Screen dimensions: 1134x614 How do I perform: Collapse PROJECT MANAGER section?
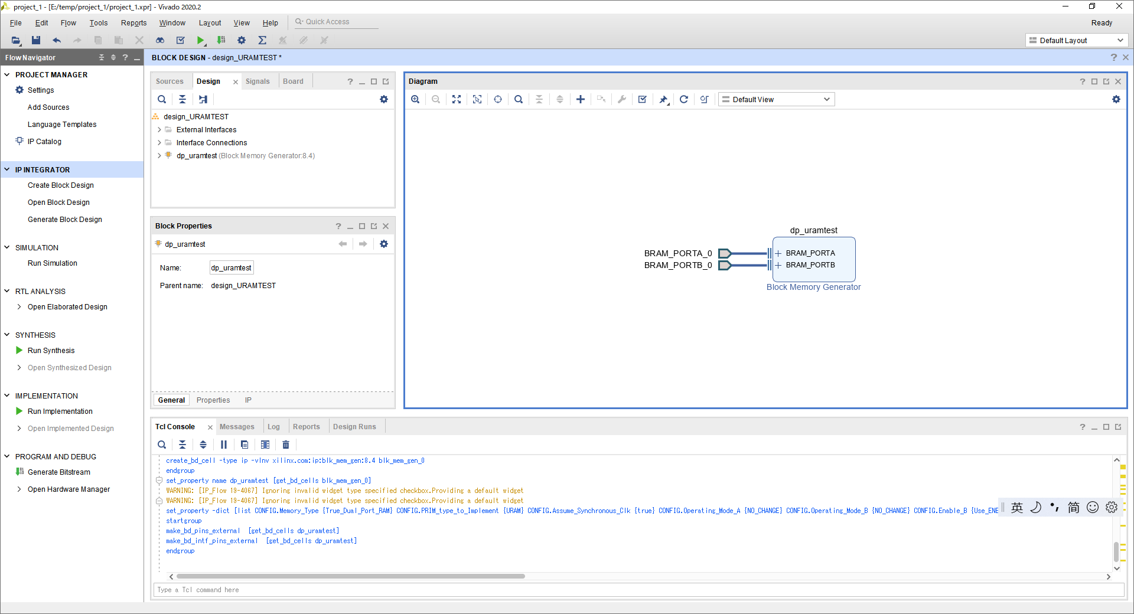7,74
